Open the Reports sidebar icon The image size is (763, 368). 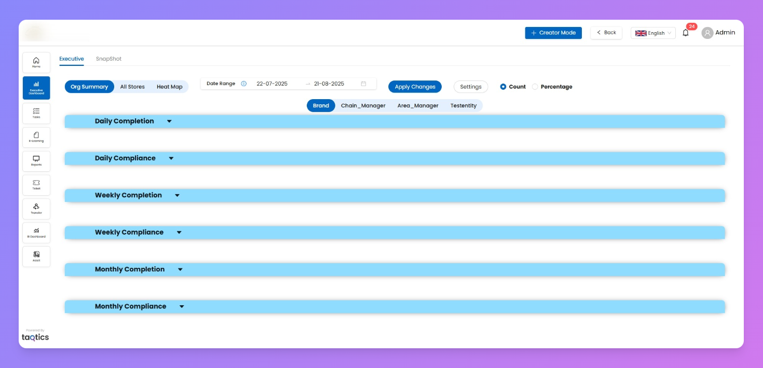pyautogui.click(x=36, y=161)
